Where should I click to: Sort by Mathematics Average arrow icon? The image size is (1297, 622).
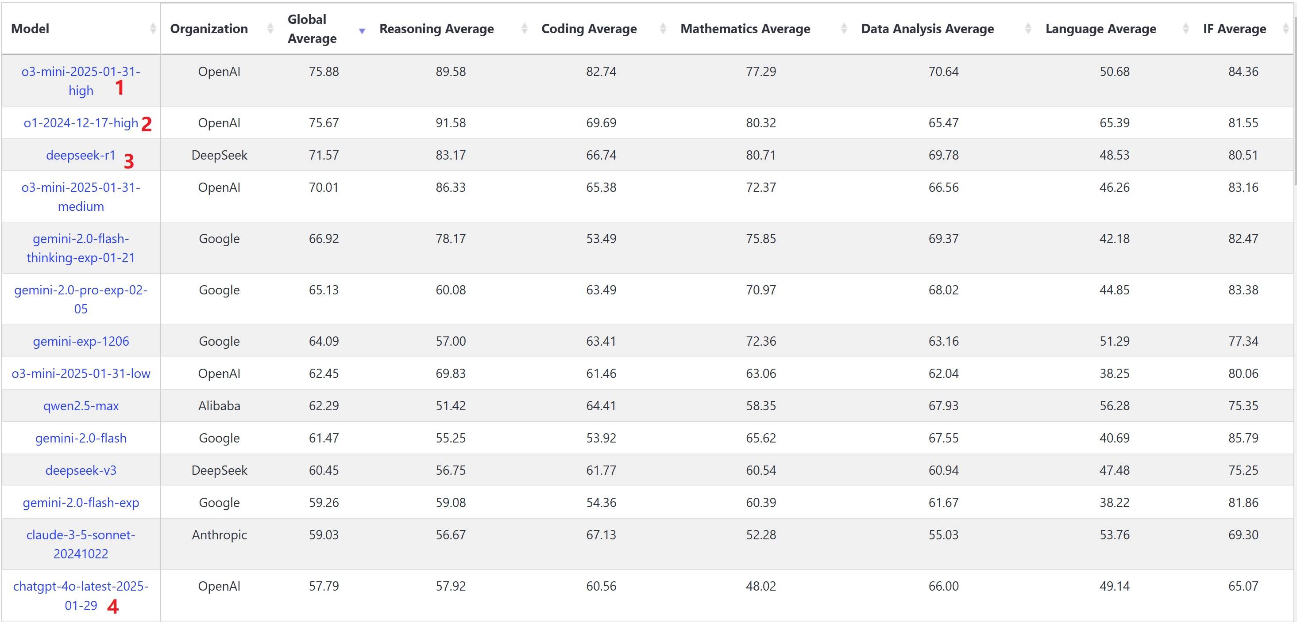coord(844,29)
